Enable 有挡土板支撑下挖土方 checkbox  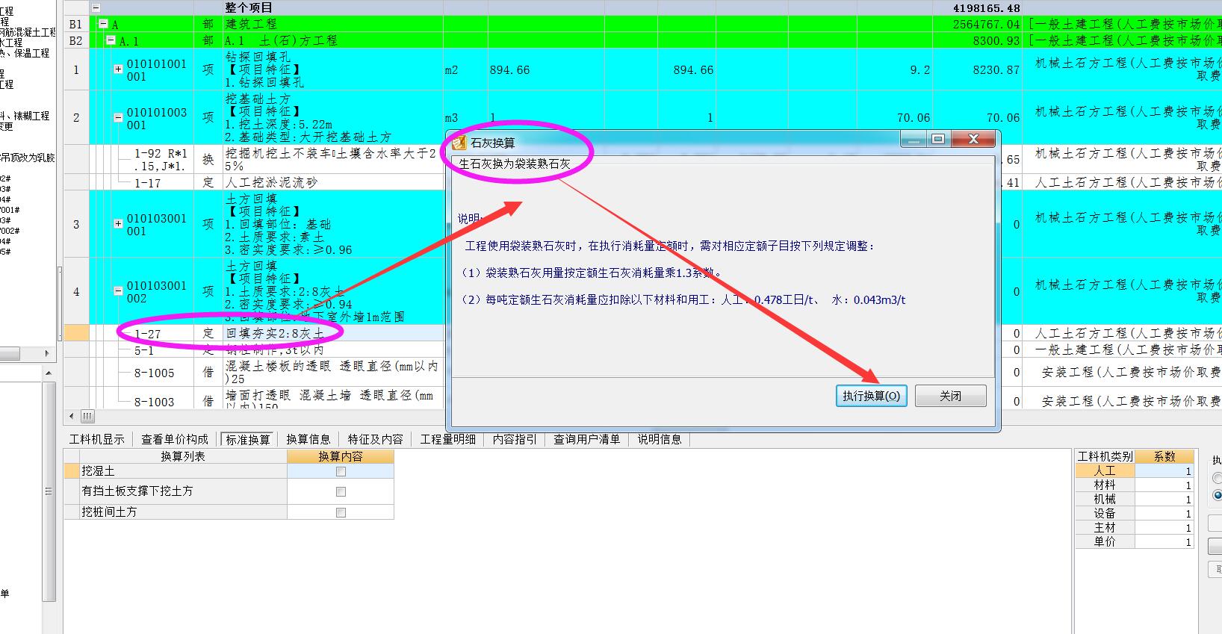tap(341, 491)
